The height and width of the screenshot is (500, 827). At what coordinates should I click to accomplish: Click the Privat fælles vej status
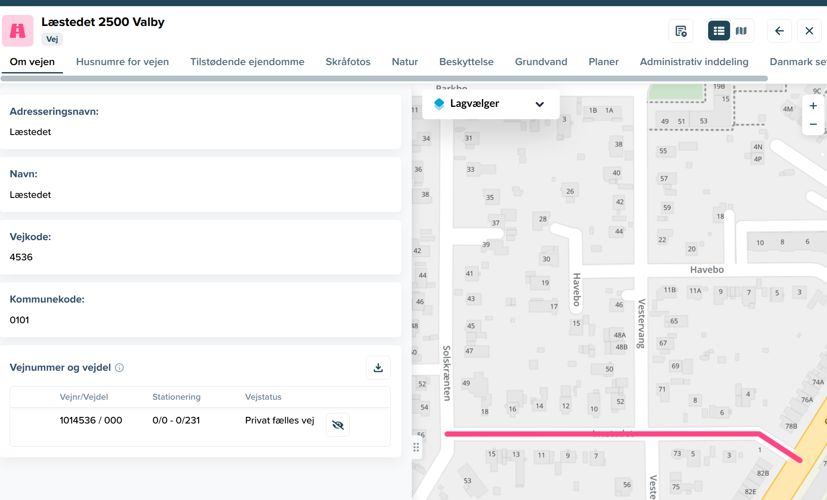point(280,420)
